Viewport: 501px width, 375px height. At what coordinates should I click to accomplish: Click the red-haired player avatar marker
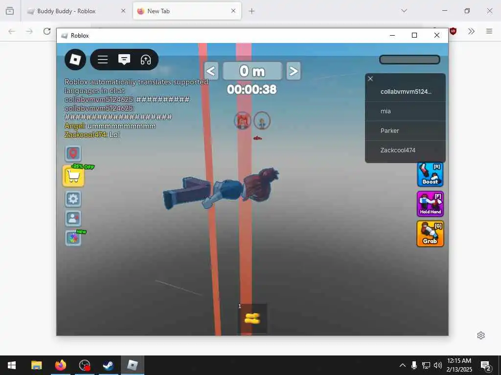click(x=243, y=121)
